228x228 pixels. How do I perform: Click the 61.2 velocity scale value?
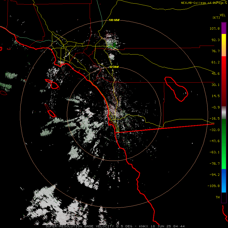[216, 62]
